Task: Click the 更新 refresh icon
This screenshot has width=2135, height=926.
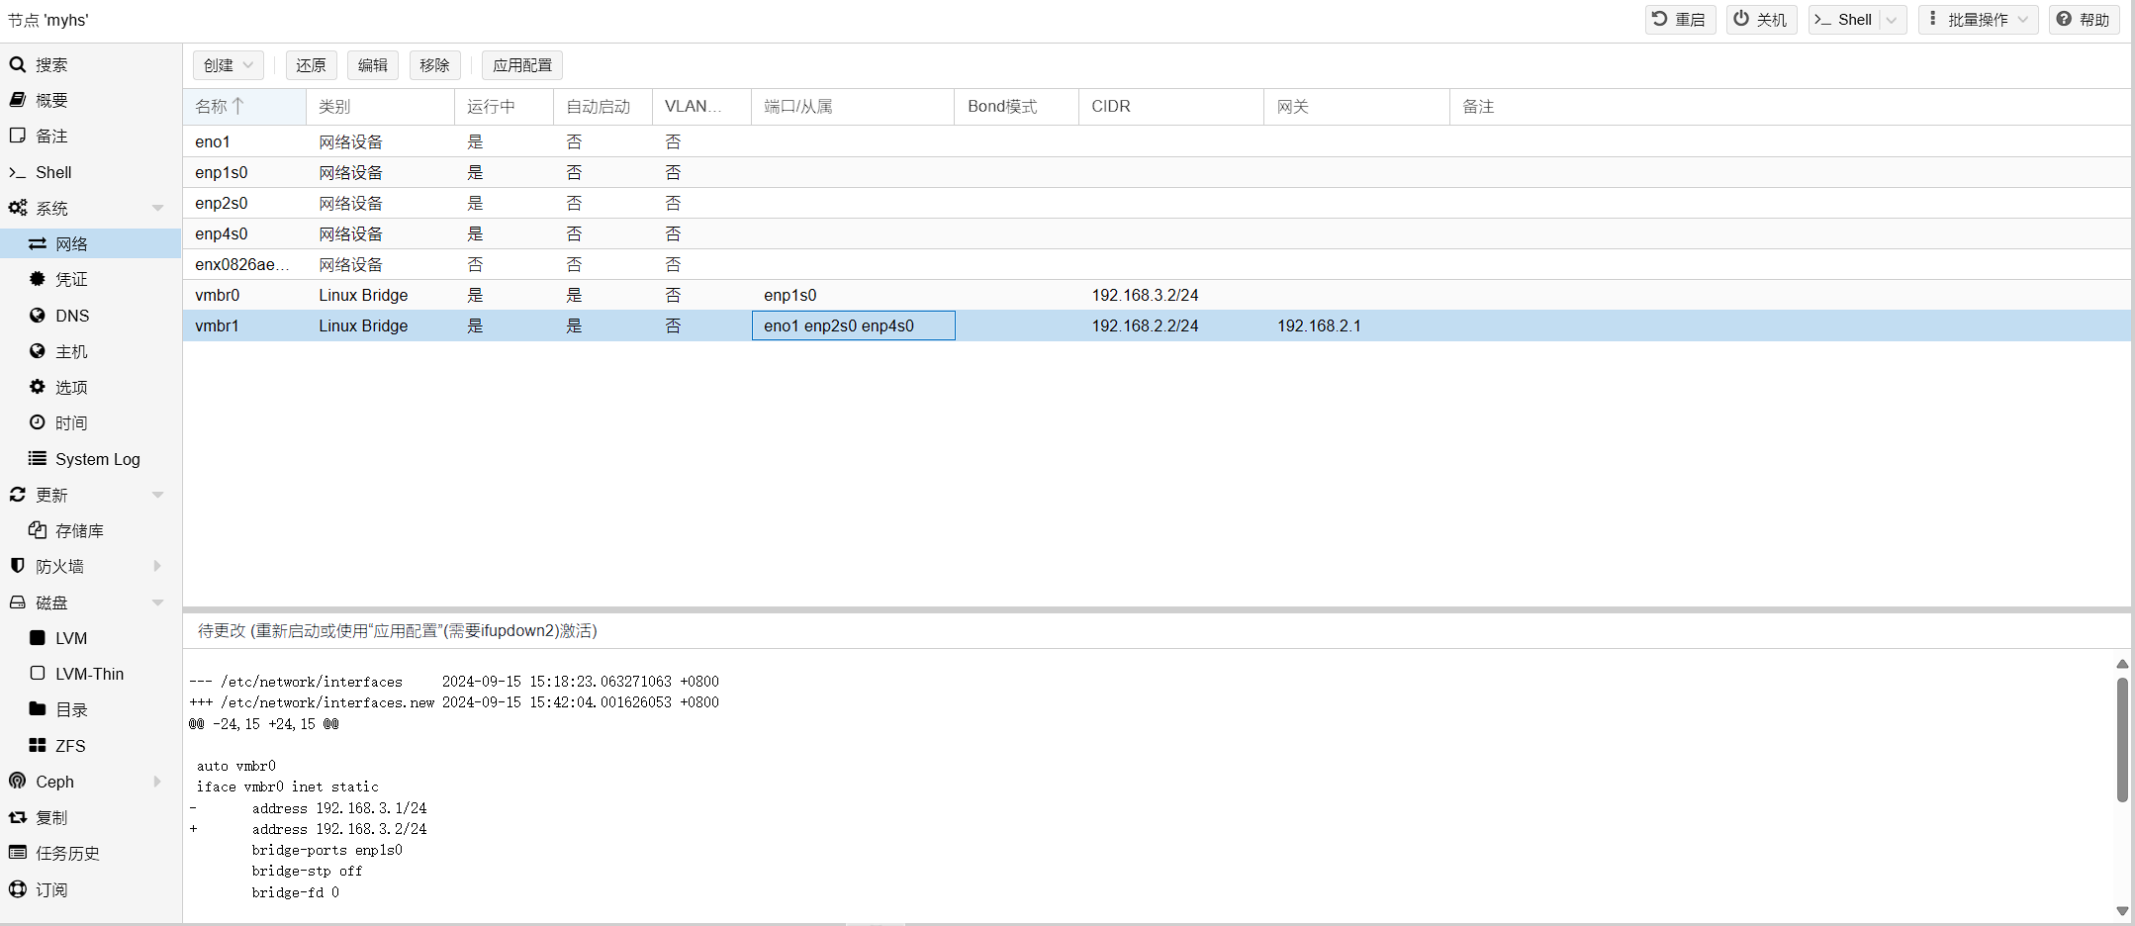Action: pos(17,495)
